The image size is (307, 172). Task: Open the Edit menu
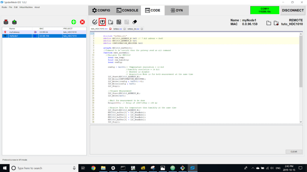click(16, 7)
